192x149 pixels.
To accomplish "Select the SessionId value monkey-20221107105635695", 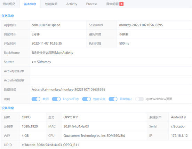I will point(141,25).
